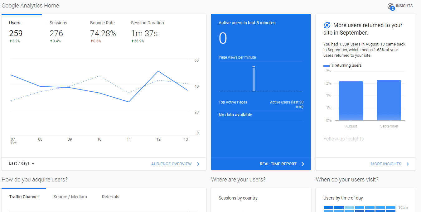Click the Sessions by country heading
The width and height of the screenshot is (421, 212).
238,198
